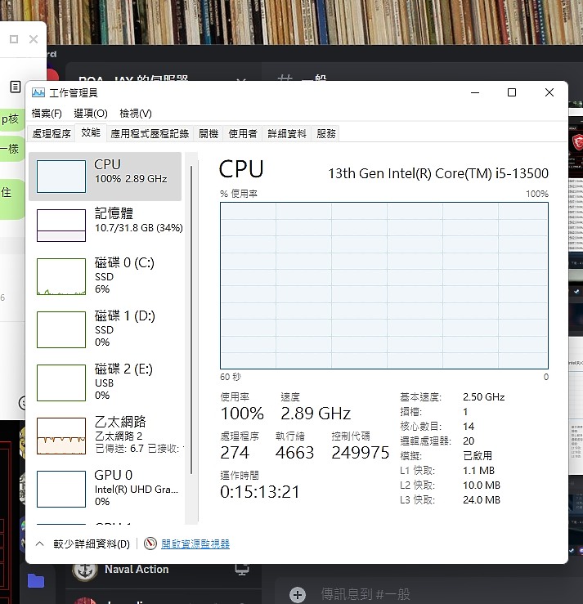Viewport: 583px width, 604px height.
Task: Switch to the 處理程序 tab
Action: pyautogui.click(x=52, y=134)
